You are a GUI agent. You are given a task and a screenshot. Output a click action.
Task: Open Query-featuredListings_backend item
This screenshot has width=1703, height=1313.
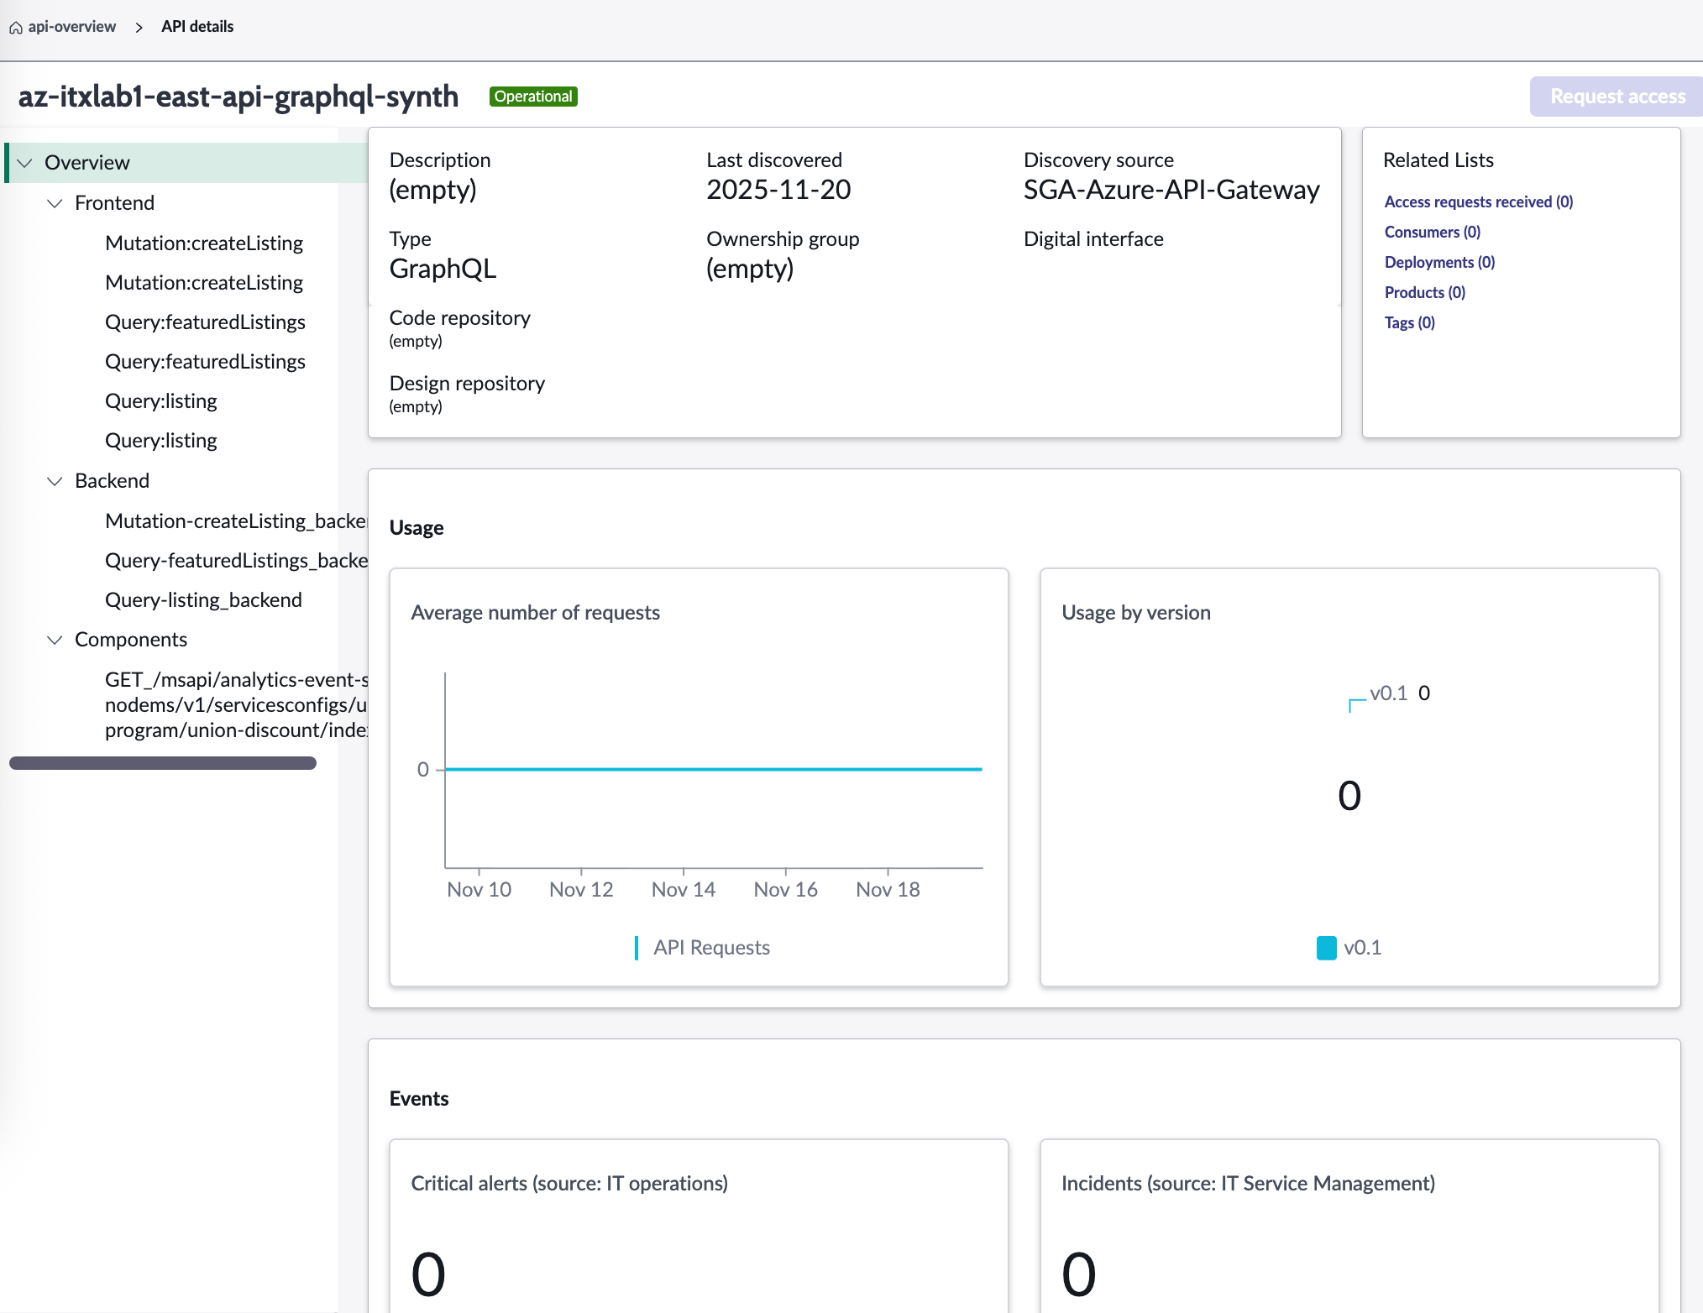[x=236, y=561]
